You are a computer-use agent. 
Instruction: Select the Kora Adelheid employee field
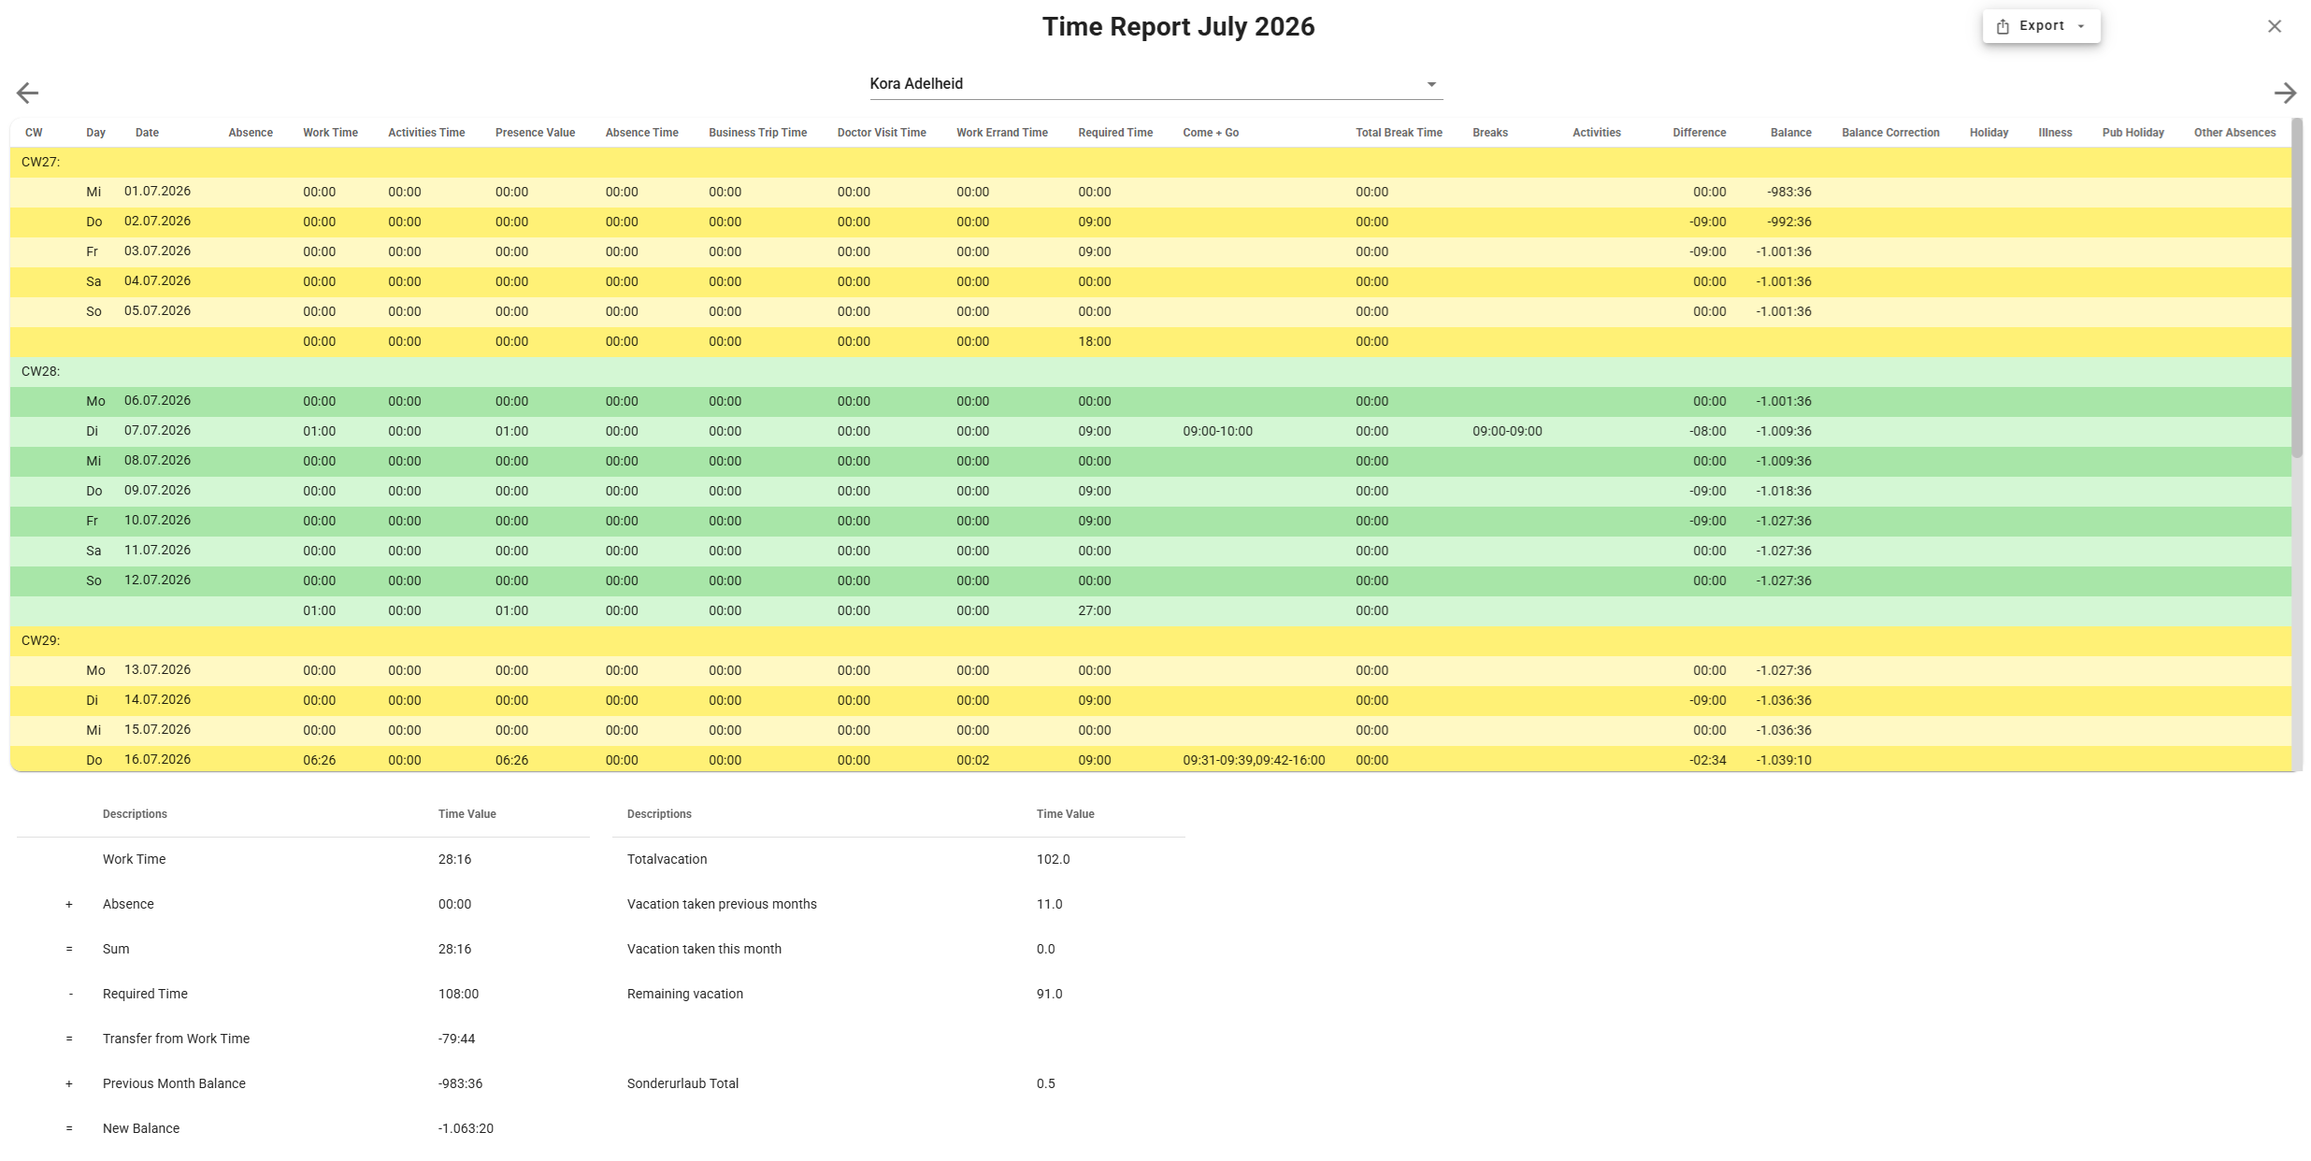click(1155, 84)
